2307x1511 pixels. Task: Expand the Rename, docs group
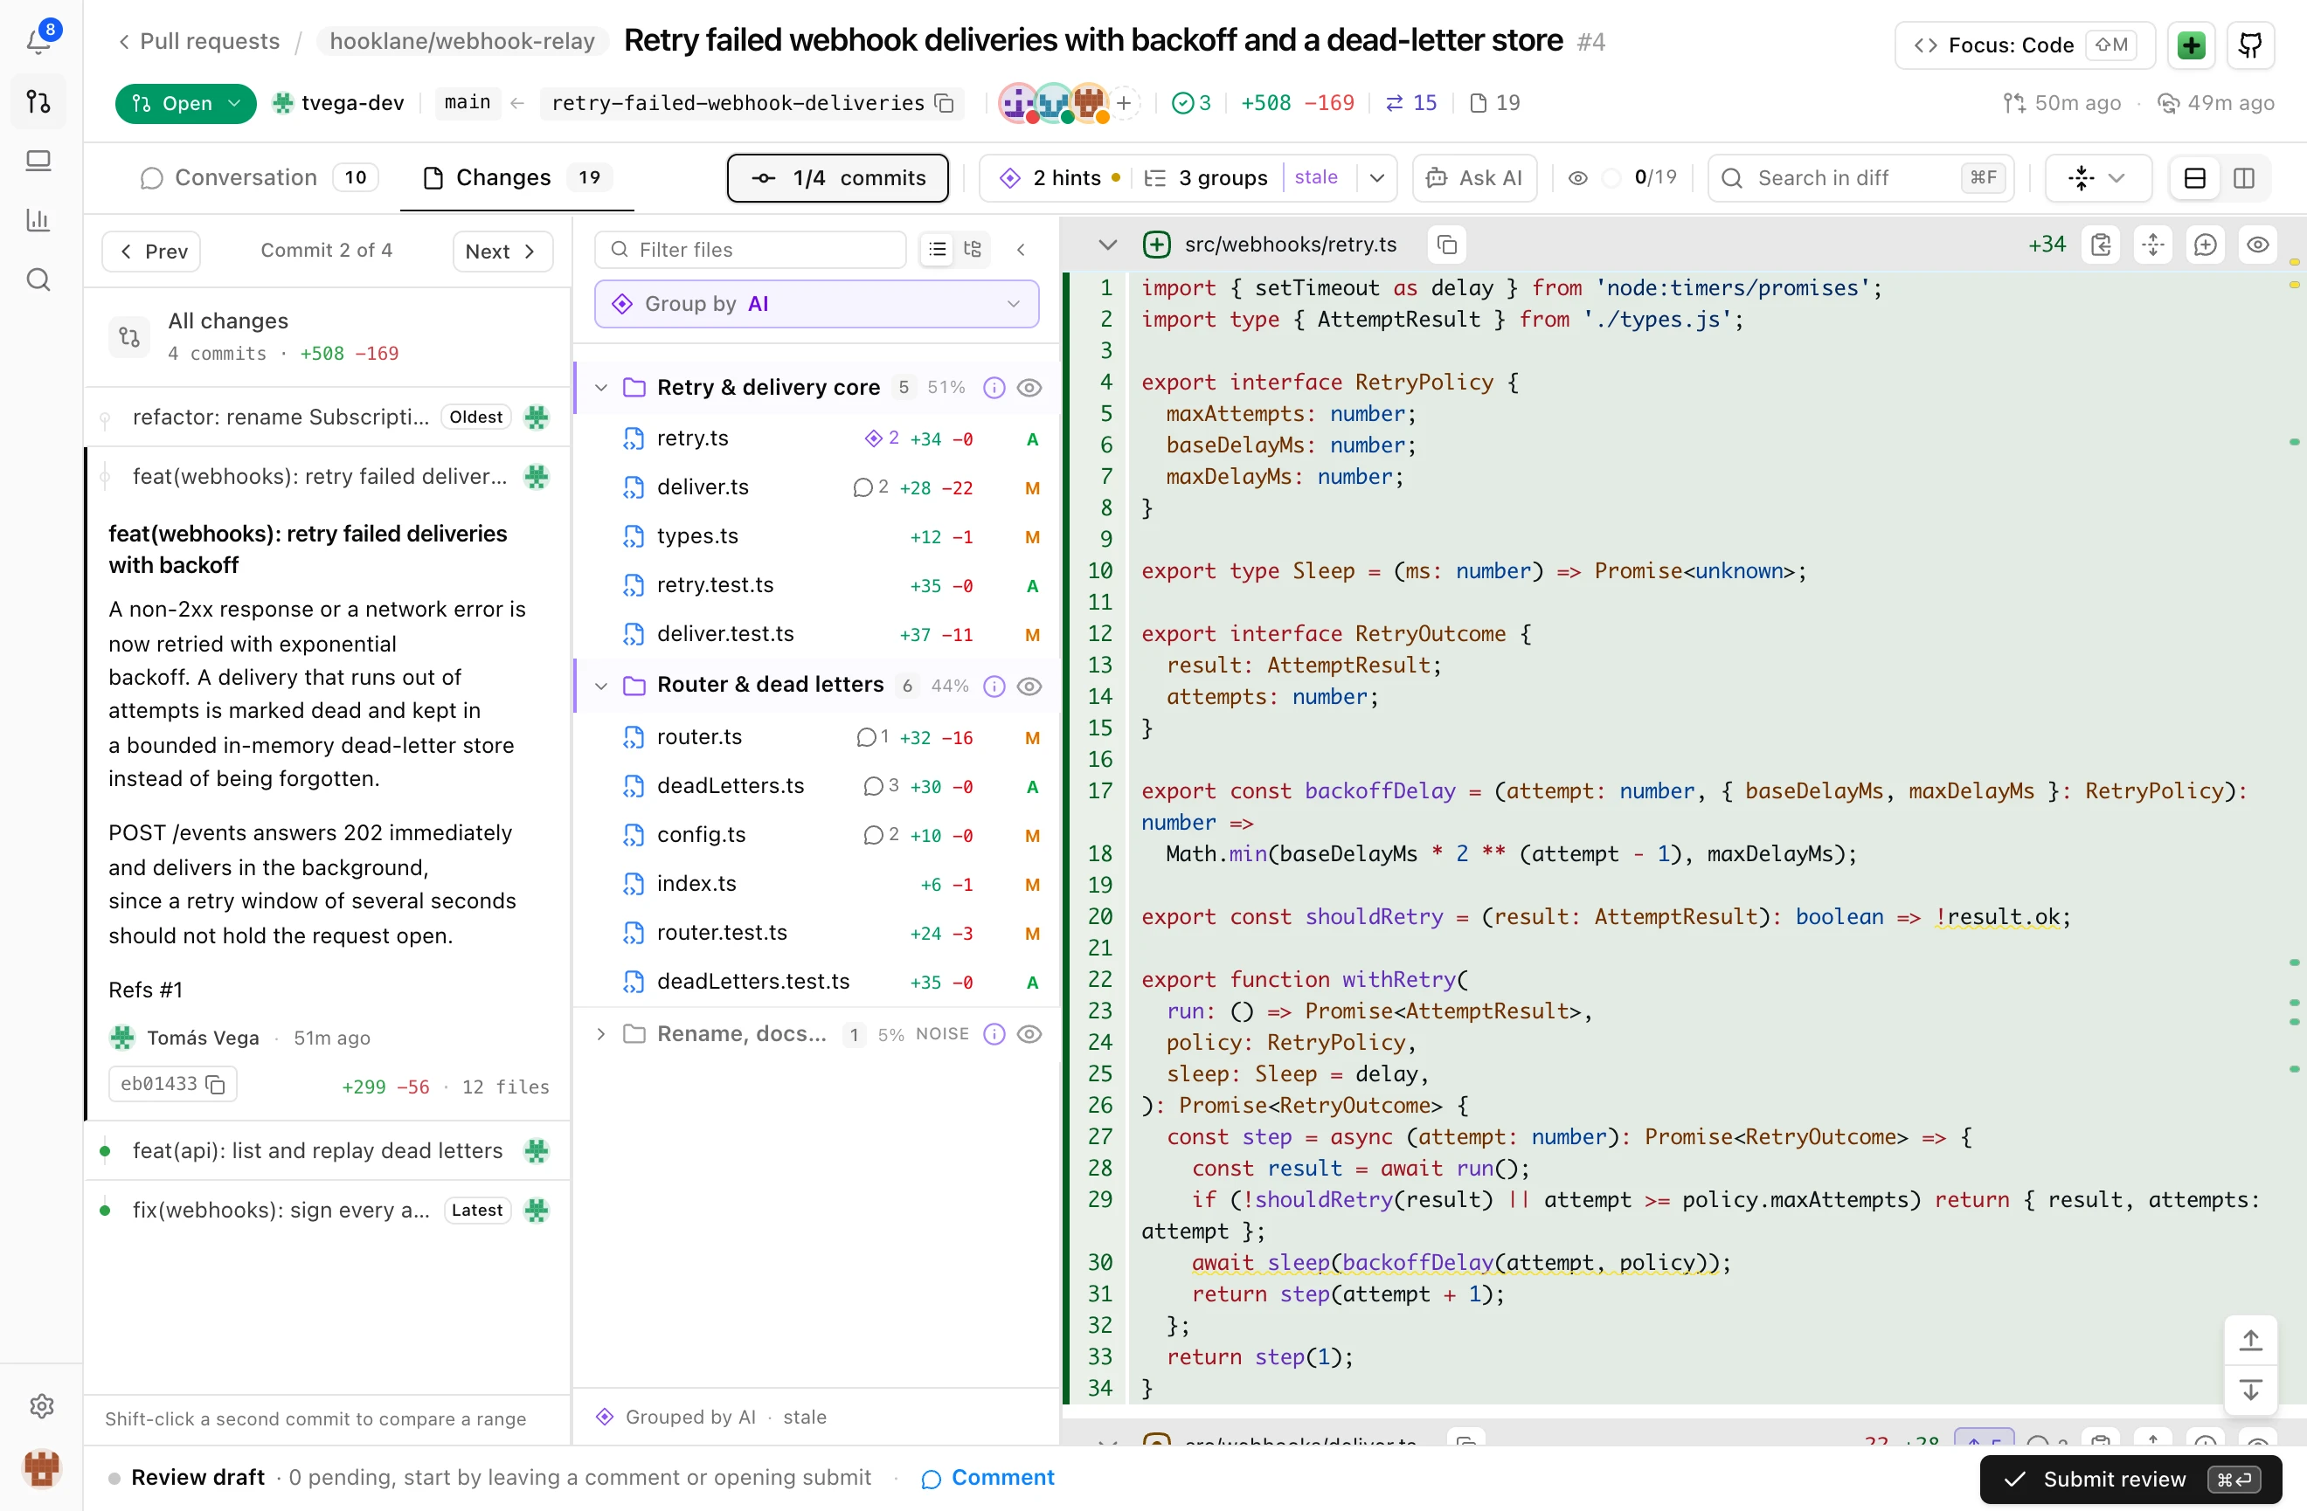(x=601, y=1033)
